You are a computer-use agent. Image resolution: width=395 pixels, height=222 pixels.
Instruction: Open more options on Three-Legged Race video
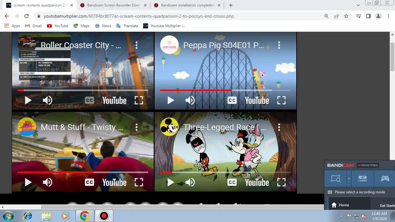(x=279, y=127)
